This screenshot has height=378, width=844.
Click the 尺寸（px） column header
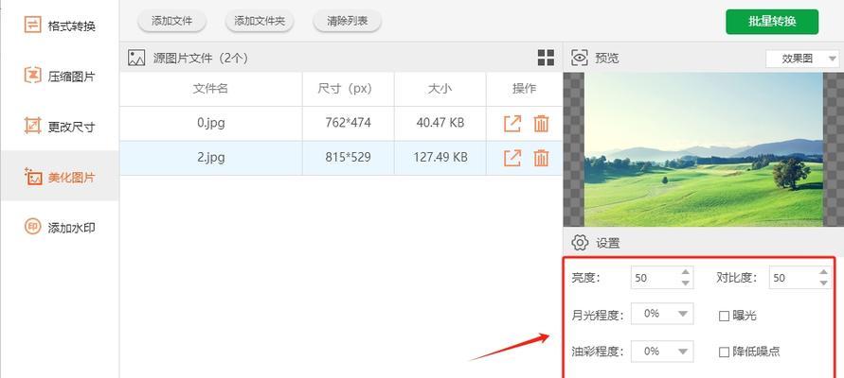pos(349,89)
